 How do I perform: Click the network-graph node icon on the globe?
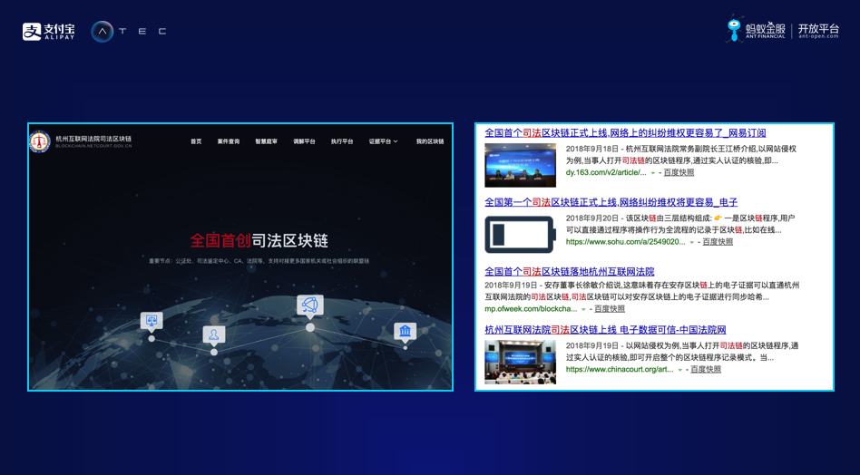click(310, 305)
